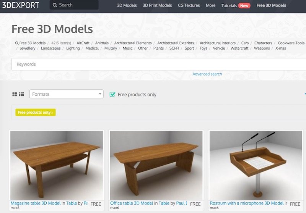
Task: Click magnifier icon beside Free 3D Models breadcrumb
Action: [17, 43]
